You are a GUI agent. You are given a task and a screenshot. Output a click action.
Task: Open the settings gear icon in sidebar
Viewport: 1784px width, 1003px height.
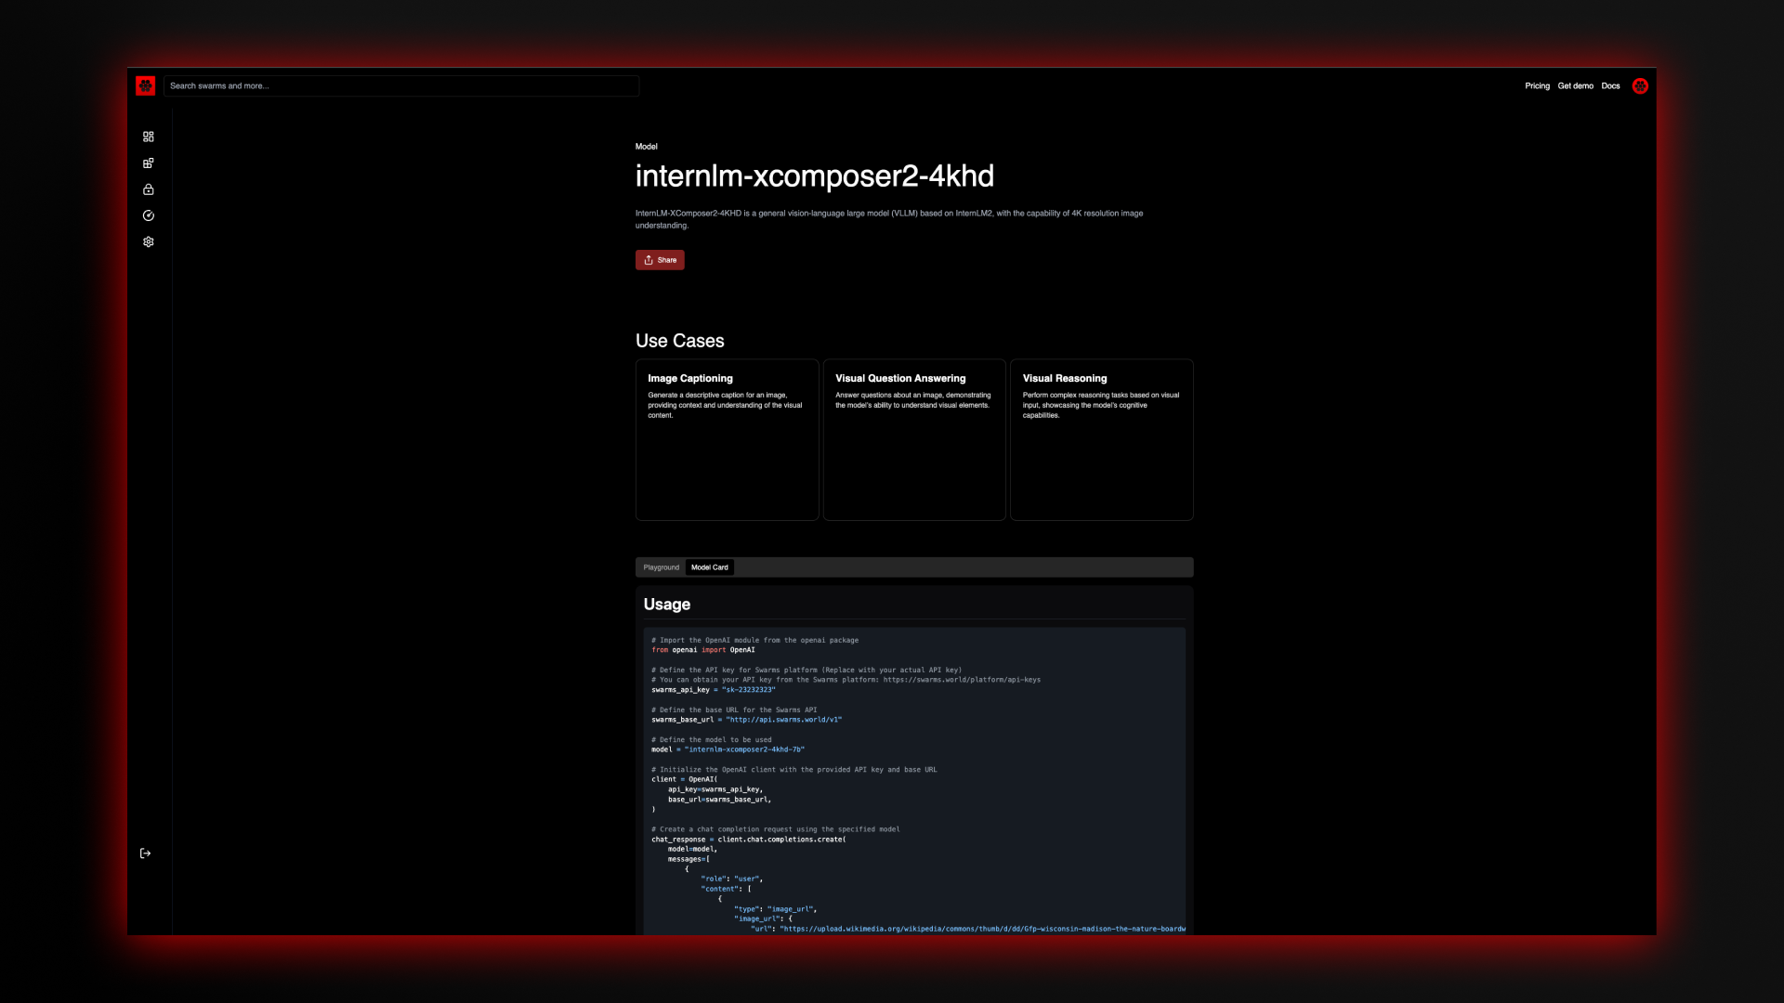(149, 241)
